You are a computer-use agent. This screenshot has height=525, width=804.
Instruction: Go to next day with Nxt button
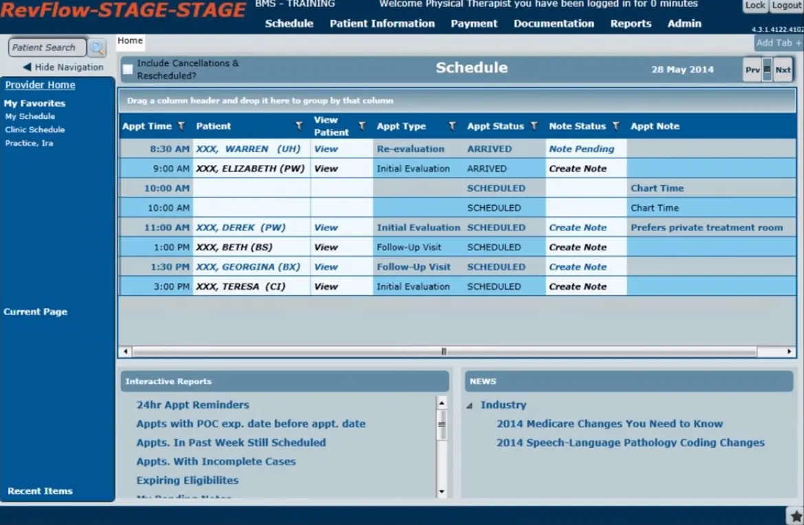pos(783,69)
